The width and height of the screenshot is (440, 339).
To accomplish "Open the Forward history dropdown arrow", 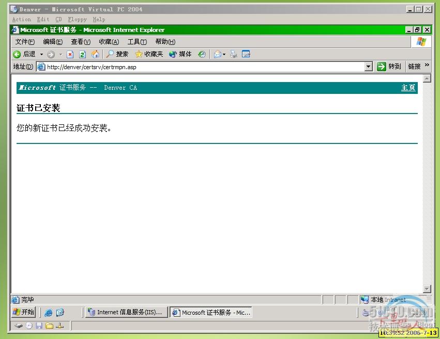I will pyautogui.click(x=60, y=54).
